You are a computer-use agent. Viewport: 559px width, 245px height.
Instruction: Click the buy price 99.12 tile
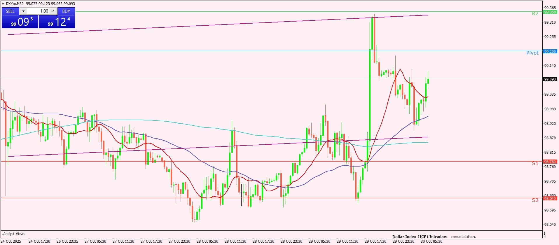(57, 22)
